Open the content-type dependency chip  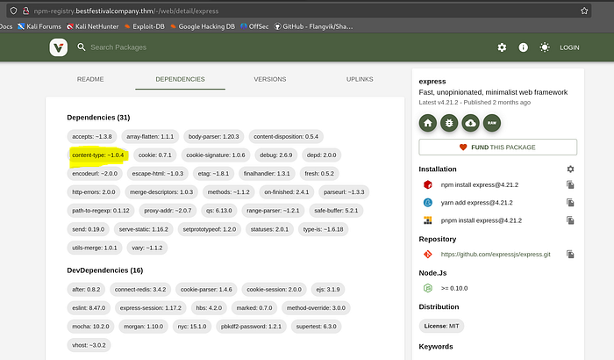pyautogui.click(x=98, y=155)
